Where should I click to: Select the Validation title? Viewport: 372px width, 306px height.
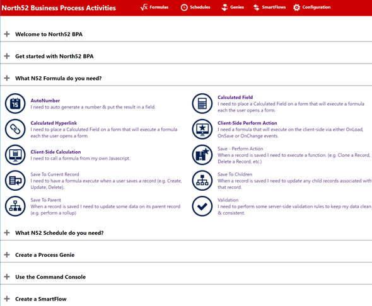point(228,200)
